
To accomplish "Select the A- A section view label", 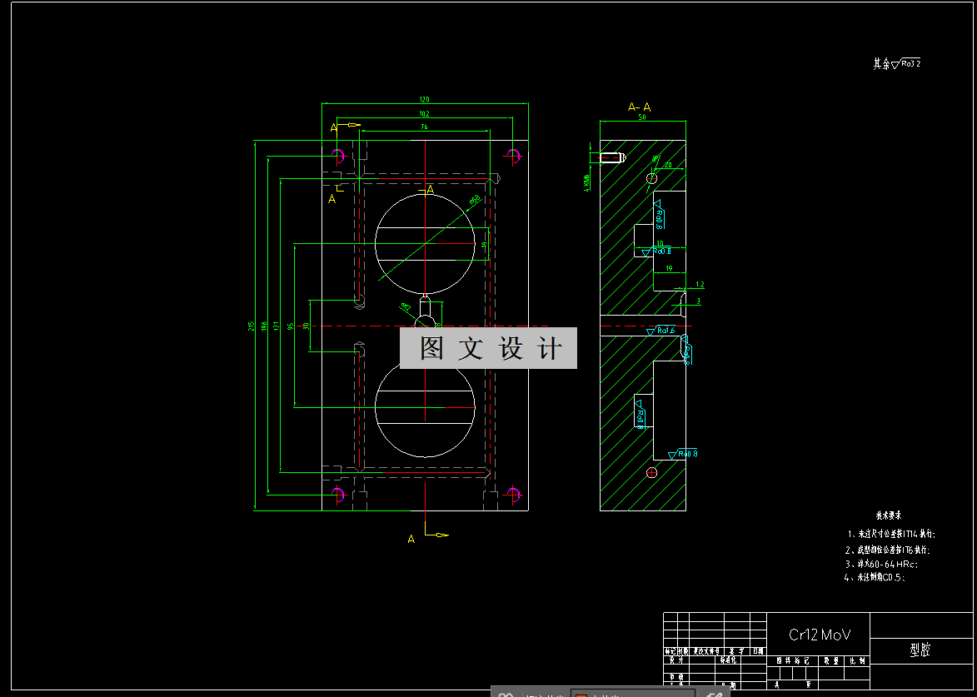I will tap(640, 107).
